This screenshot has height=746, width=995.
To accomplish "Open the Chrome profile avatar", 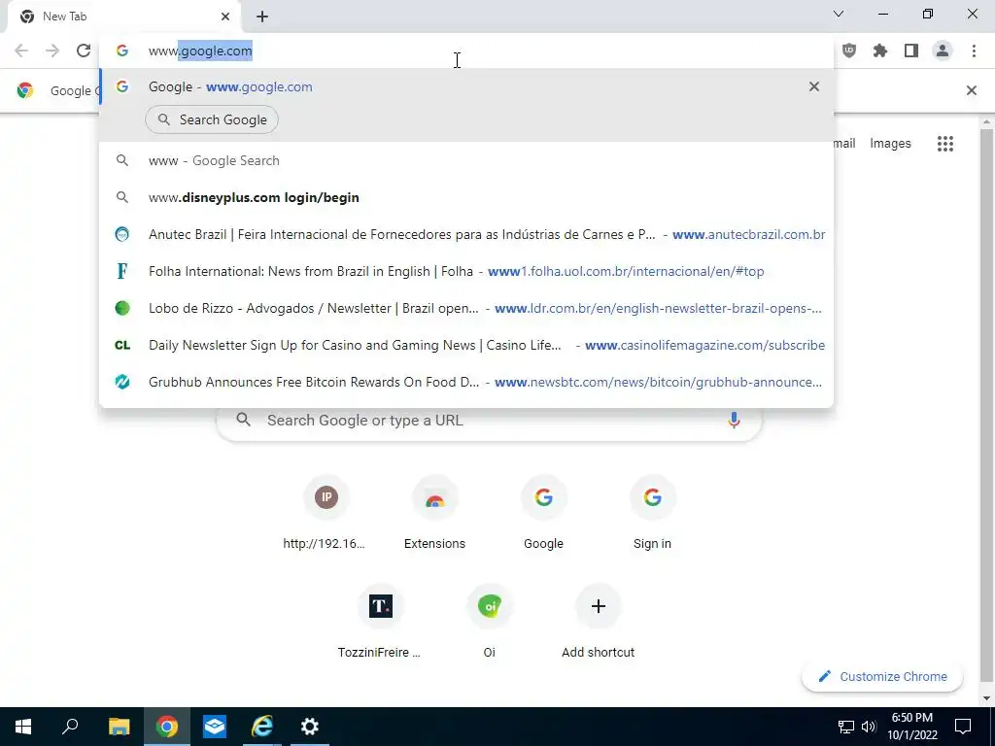I will tap(943, 51).
